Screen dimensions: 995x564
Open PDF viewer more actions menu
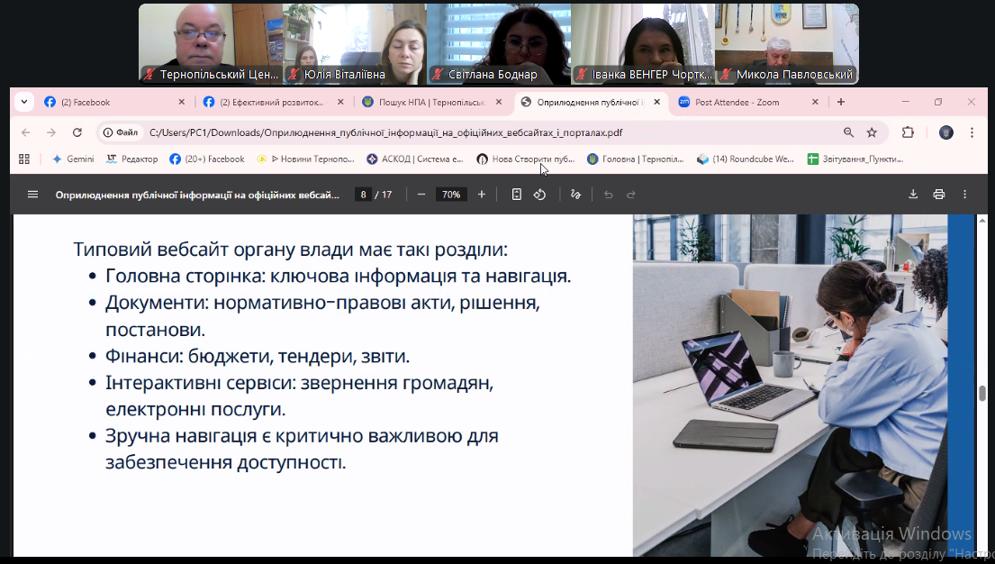pyautogui.click(x=965, y=194)
